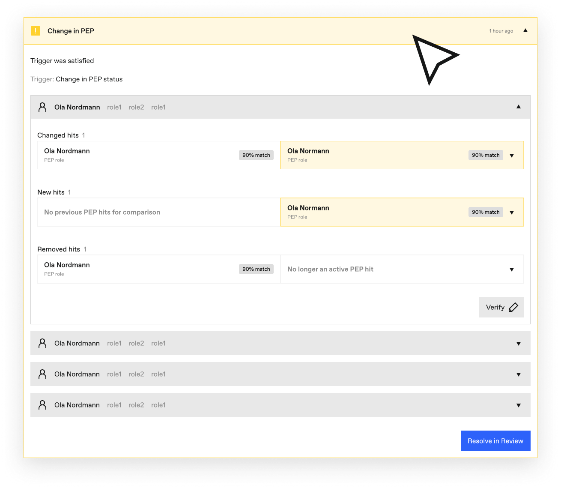This screenshot has height=488, width=561.
Task: Expand the middle collapsed Ola Nordmann row
Action: coord(519,374)
